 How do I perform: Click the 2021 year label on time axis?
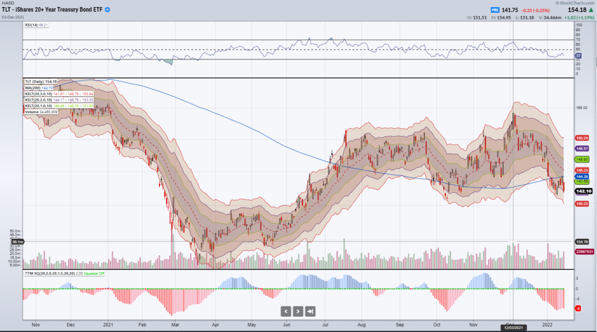click(x=108, y=325)
